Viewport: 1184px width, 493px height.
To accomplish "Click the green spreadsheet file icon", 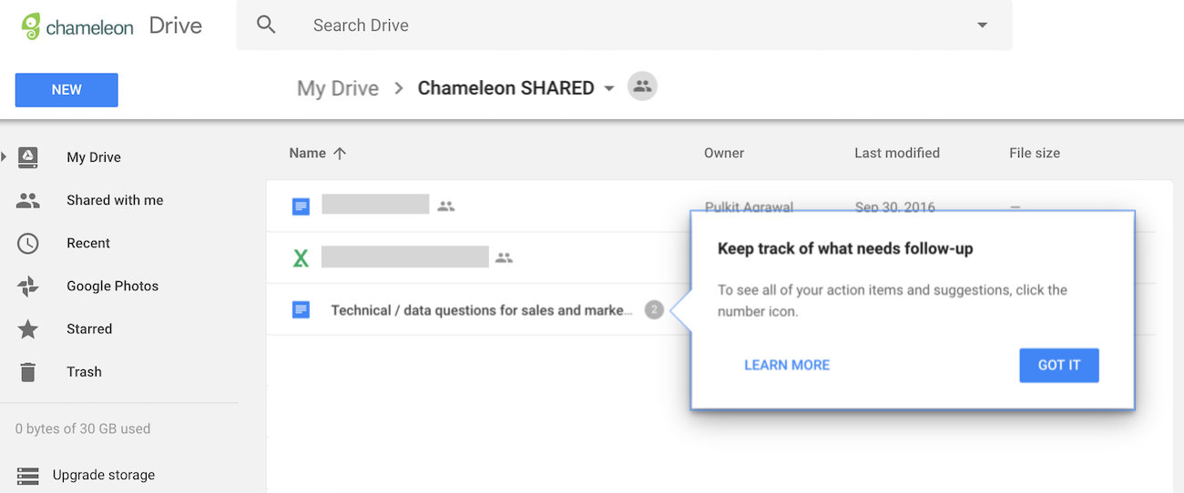I will point(301,258).
